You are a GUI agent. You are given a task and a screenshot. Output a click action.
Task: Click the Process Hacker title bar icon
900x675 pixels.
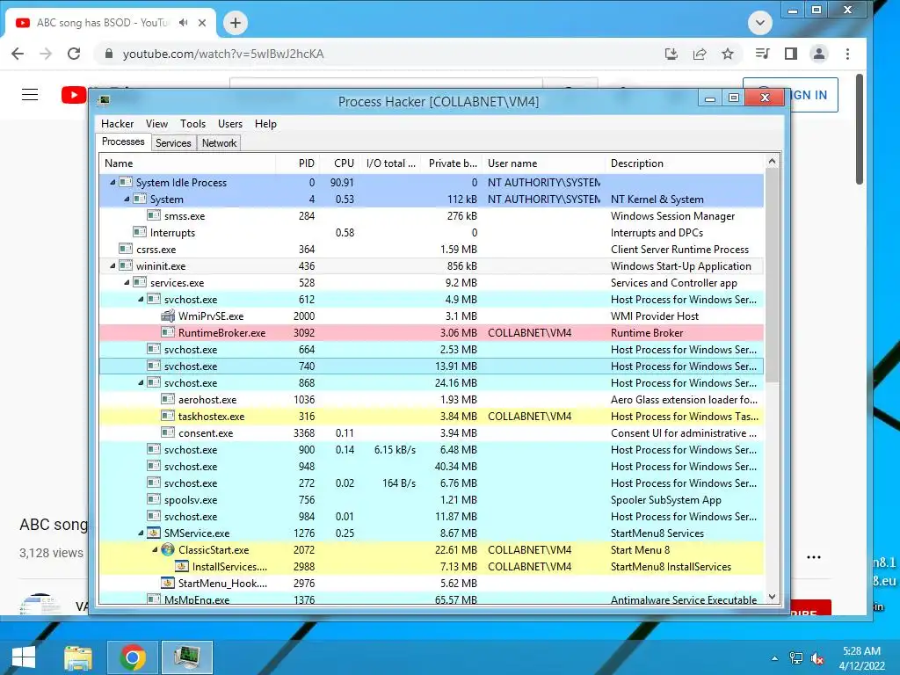[x=104, y=101]
